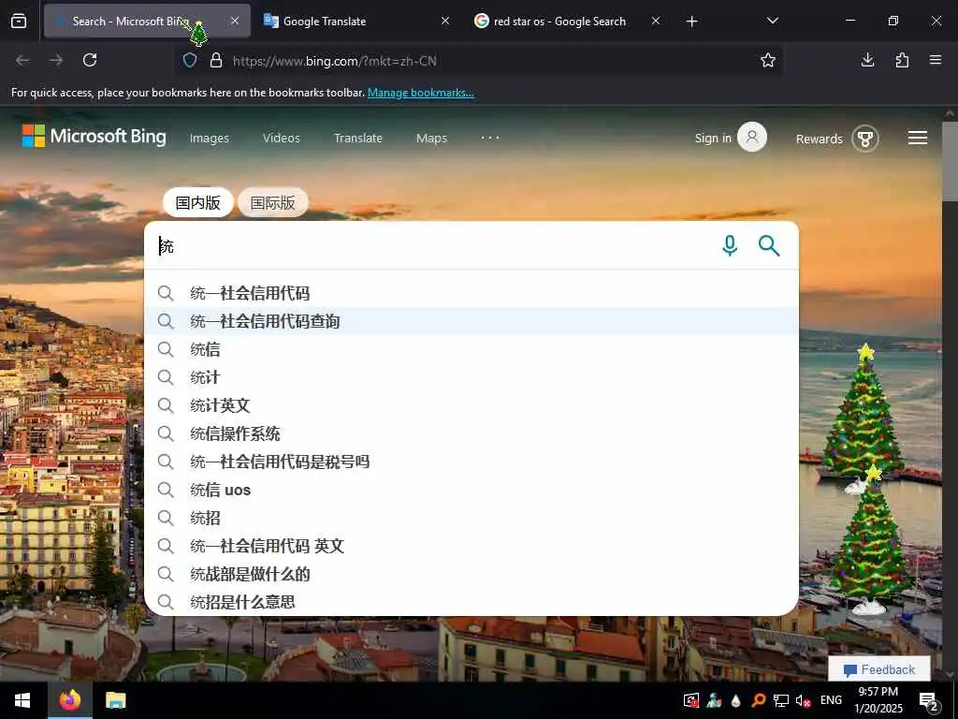Click ENG language indicator
Viewport: 958px width, 719px height.
[x=831, y=700]
